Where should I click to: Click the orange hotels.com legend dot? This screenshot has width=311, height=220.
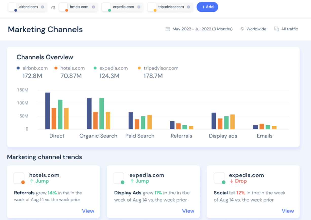[x=56, y=68]
